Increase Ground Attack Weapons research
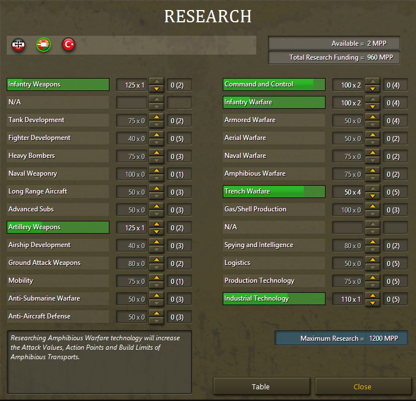This screenshot has height=401, width=416. 156,259
